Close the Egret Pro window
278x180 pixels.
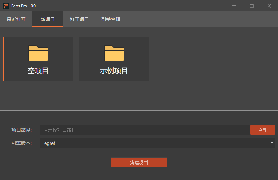pyautogui.click(x=269, y=6)
